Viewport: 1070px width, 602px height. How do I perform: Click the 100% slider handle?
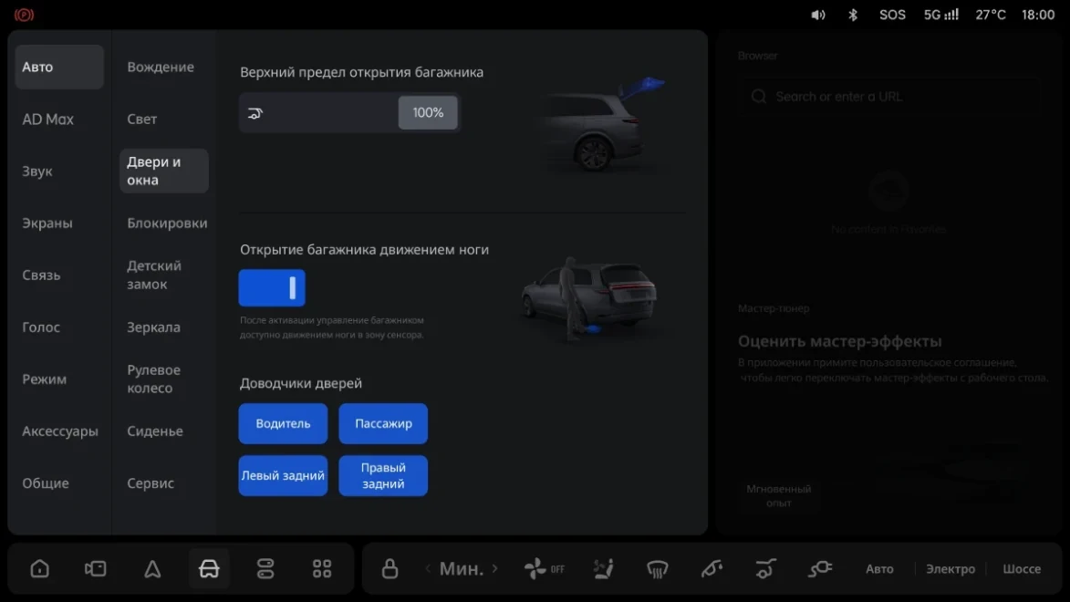point(428,112)
